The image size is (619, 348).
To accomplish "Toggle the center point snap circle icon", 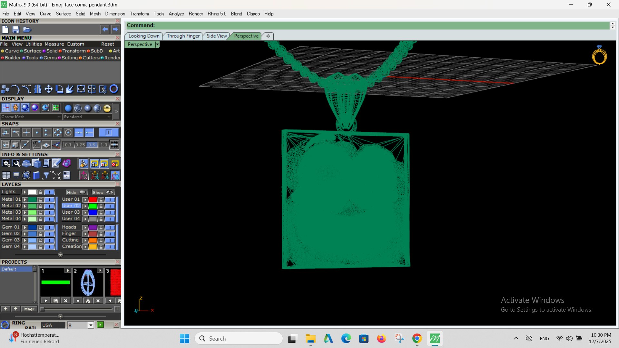I will click(x=68, y=132).
